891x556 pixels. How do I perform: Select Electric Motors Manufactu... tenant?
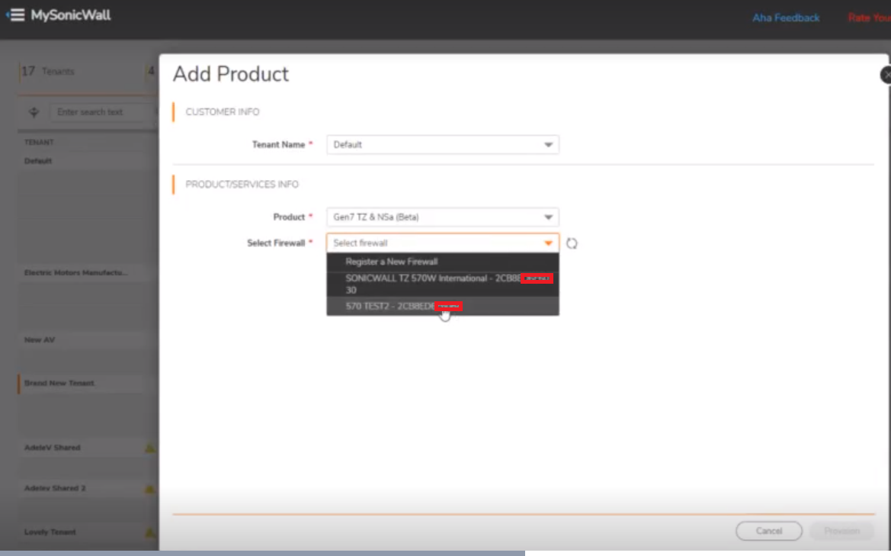pyautogui.click(x=76, y=272)
